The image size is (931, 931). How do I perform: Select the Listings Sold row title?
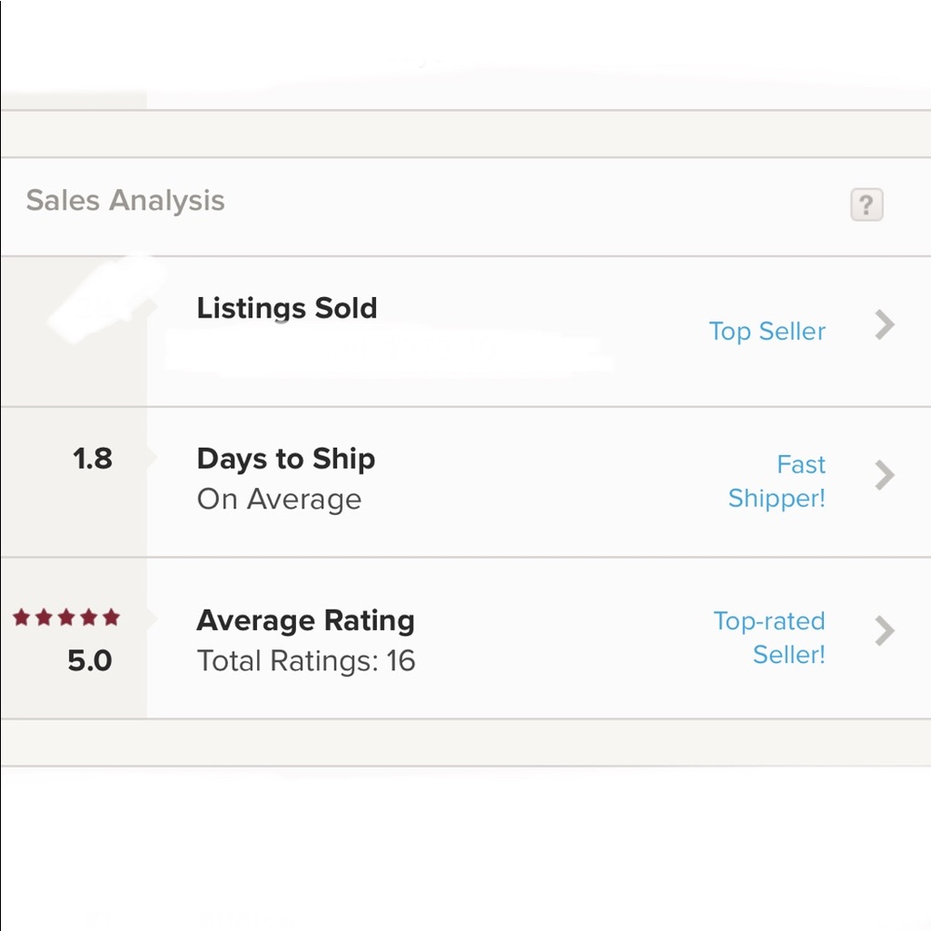pyautogui.click(x=287, y=308)
